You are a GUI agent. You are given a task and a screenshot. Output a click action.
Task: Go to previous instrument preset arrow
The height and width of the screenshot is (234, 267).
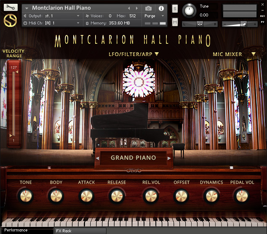coord(129,8)
